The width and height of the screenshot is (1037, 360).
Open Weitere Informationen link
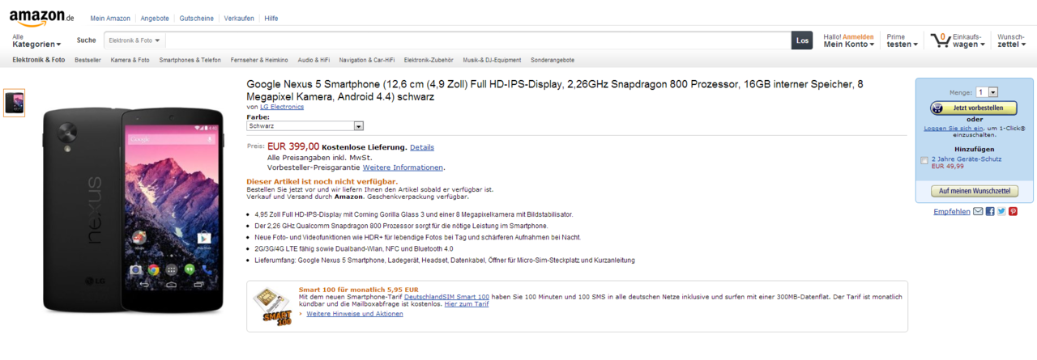tap(403, 167)
